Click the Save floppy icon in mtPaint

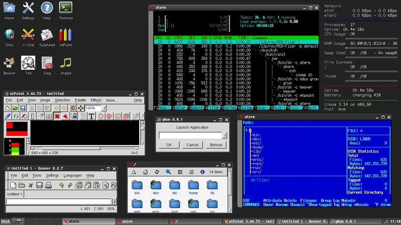point(23,108)
